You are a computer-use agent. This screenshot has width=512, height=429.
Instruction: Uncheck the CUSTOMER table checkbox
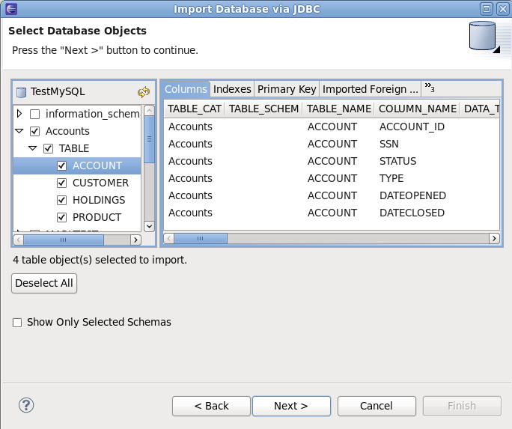tap(62, 183)
